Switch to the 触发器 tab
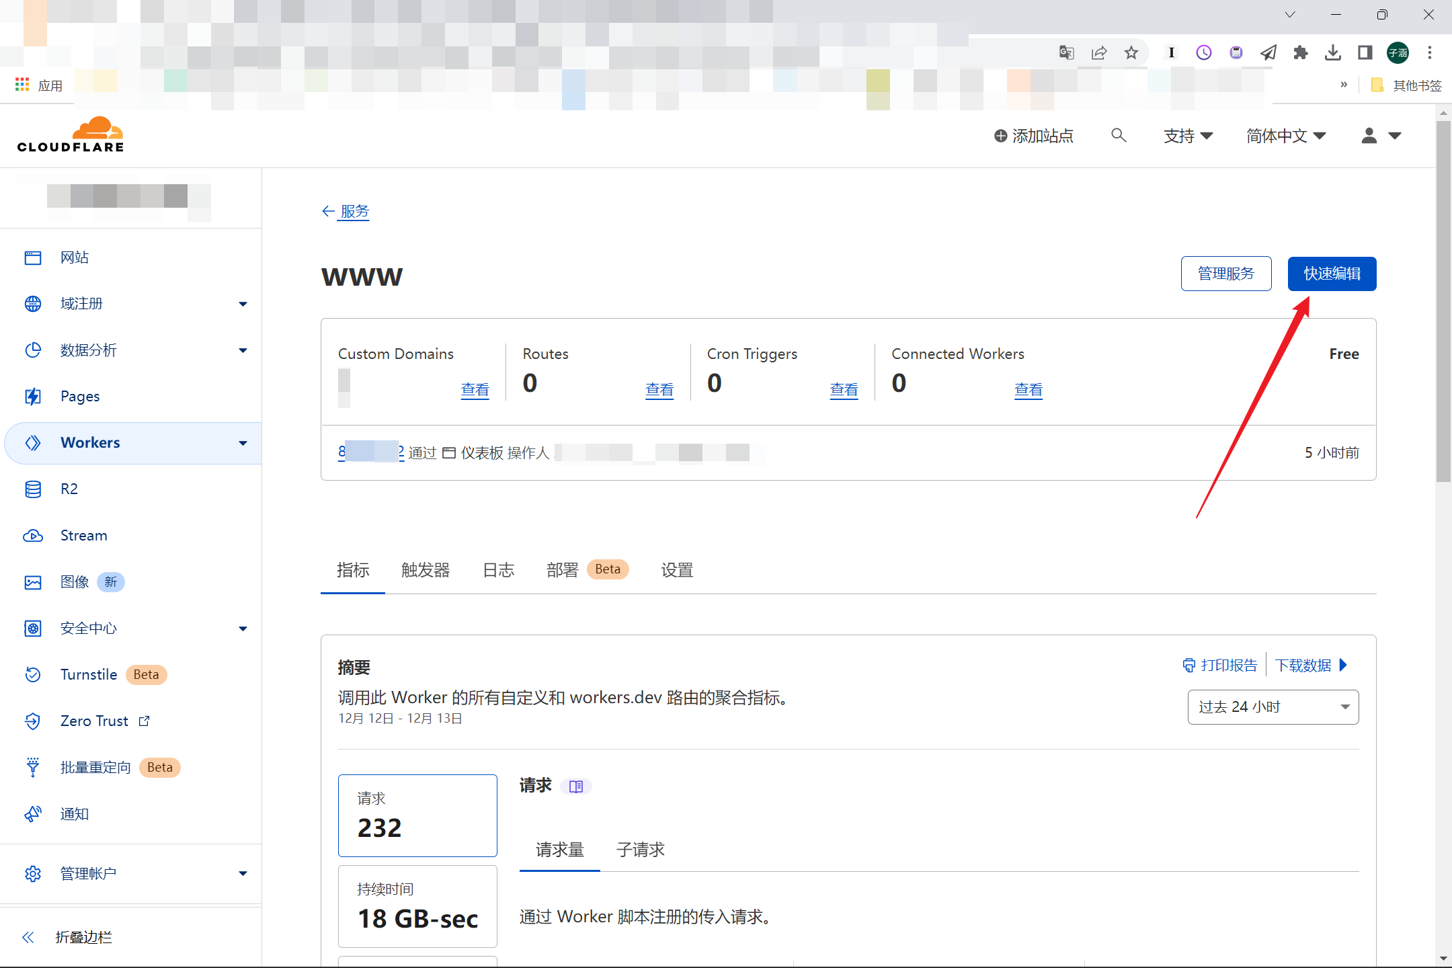 click(x=426, y=570)
